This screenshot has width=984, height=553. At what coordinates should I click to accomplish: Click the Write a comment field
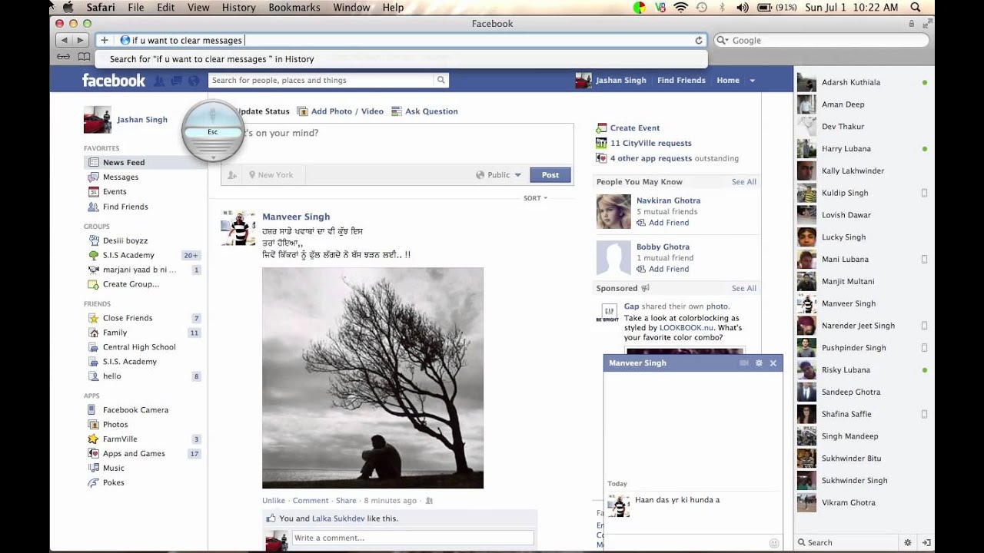pos(413,538)
